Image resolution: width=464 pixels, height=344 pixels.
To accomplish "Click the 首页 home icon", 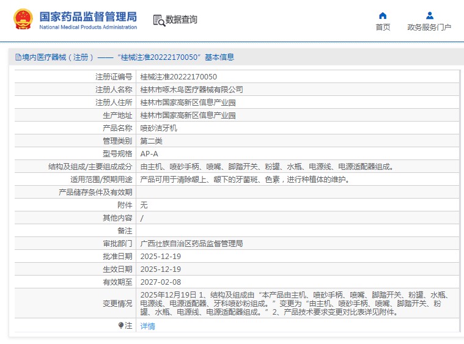I will point(383,15).
